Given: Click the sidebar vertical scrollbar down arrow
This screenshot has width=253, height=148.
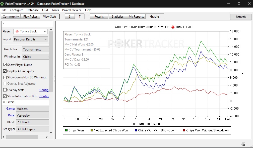Looking at the screenshot, I should [x=51, y=133].
